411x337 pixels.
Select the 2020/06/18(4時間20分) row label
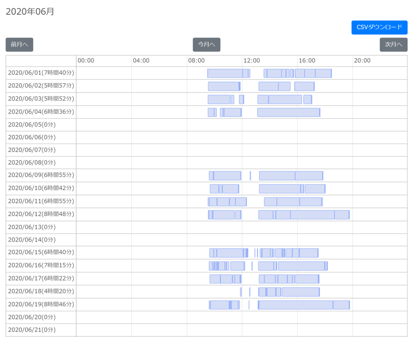click(41, 291)
